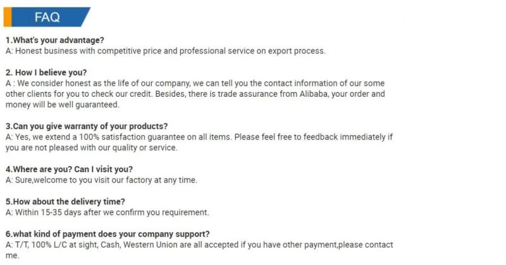This screenshot has height=265, width=506.
Task: Click "money will be well guaranteed" line
Action: pyautogui.click(x=62, y=105)
